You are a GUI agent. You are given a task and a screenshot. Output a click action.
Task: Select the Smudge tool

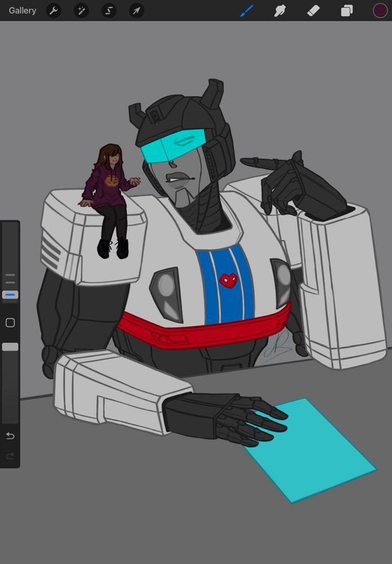click(x=280, y=11)
